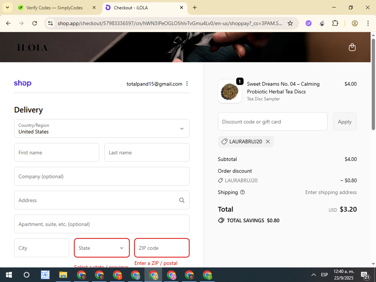Click the totalpand15@gmail.com email text
Viewport: 376px width, 282px height.
(x=154, y=84)
